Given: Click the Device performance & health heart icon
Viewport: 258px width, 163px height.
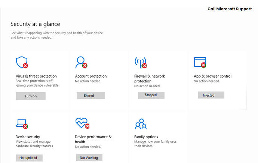Looking at the screenshot, I should point(82,123).
